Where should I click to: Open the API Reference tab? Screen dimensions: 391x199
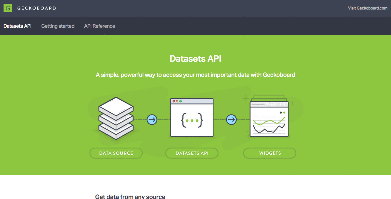100,26
